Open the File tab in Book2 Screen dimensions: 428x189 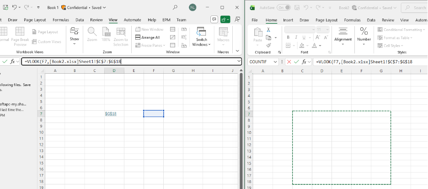(254, 20)
